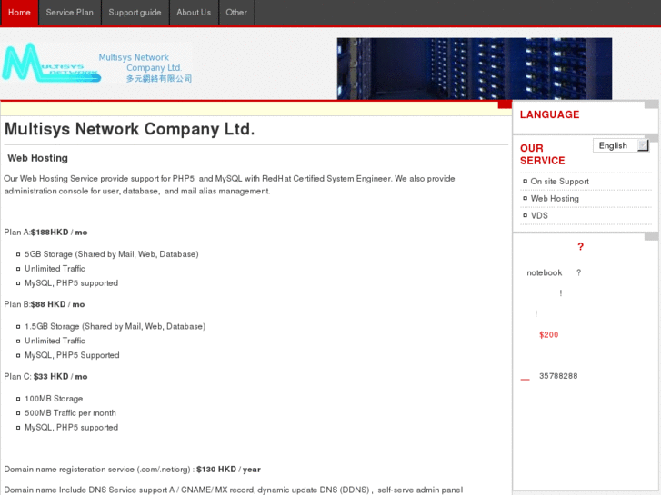Click the 100MB Storage list item
The height and width of the screenshot is (495, 661).
(54, 399)
